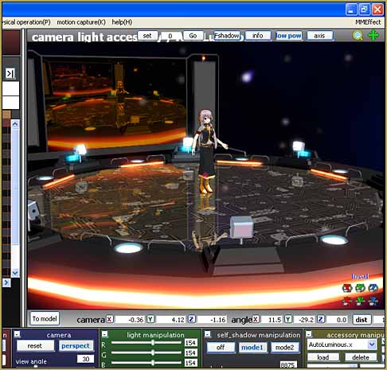Collapse the light manipulation panel
The image size is (387, 370).
(105, 334)
